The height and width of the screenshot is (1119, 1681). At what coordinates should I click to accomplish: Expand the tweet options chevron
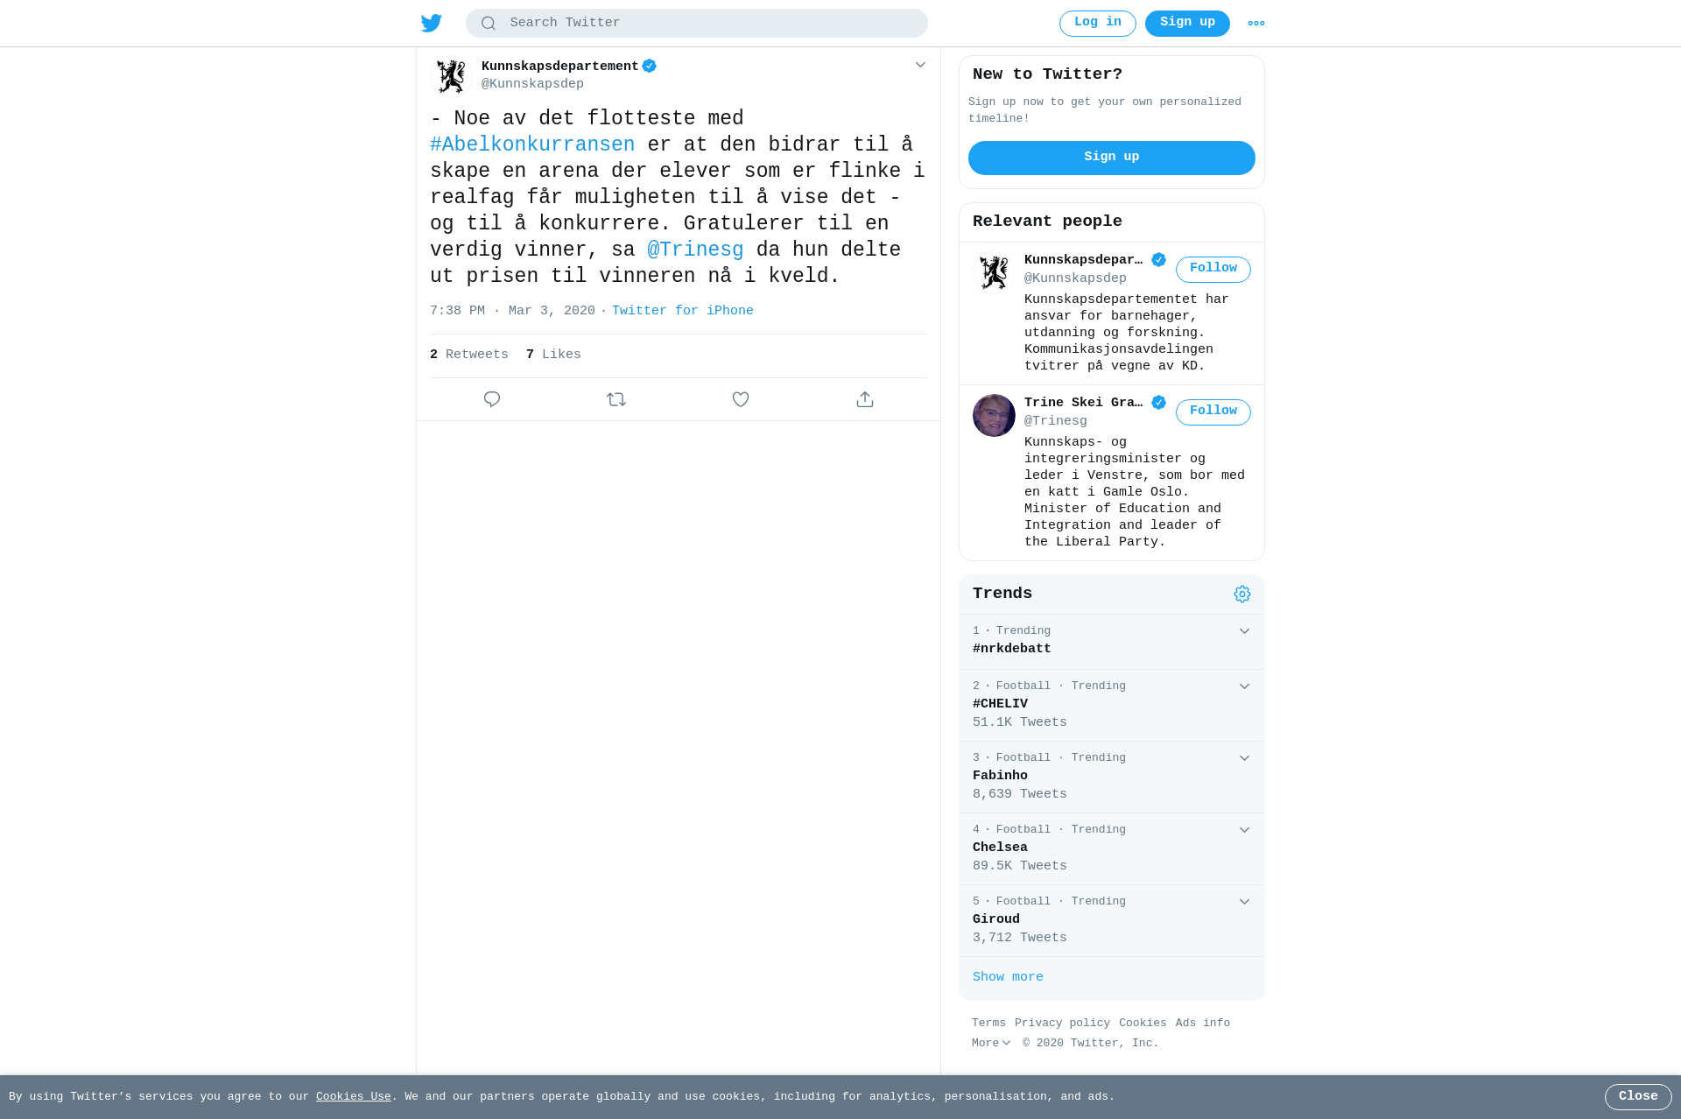pyautogui.click(x=920, y=65)
